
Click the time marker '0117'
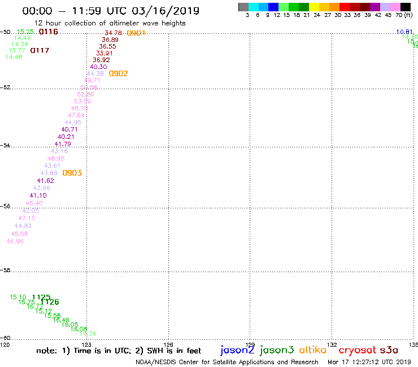click(40, 50)
